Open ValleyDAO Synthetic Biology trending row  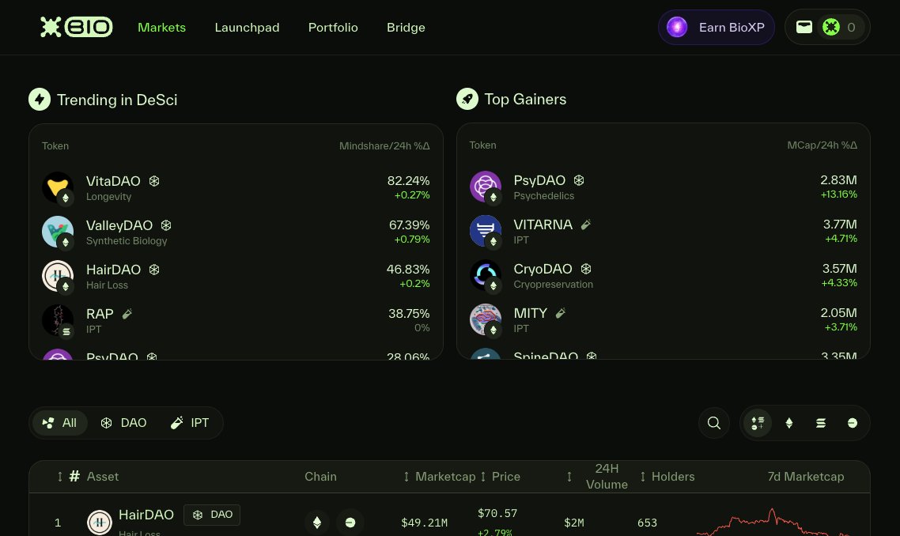pyautogui.click(x=236, y=232)
